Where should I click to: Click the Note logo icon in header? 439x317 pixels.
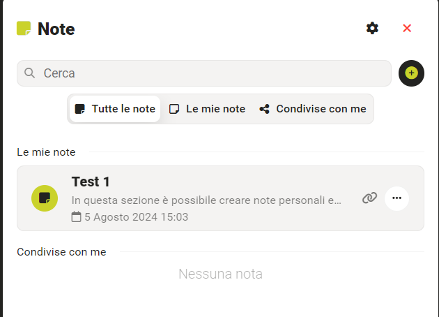[x=24, y=29]
